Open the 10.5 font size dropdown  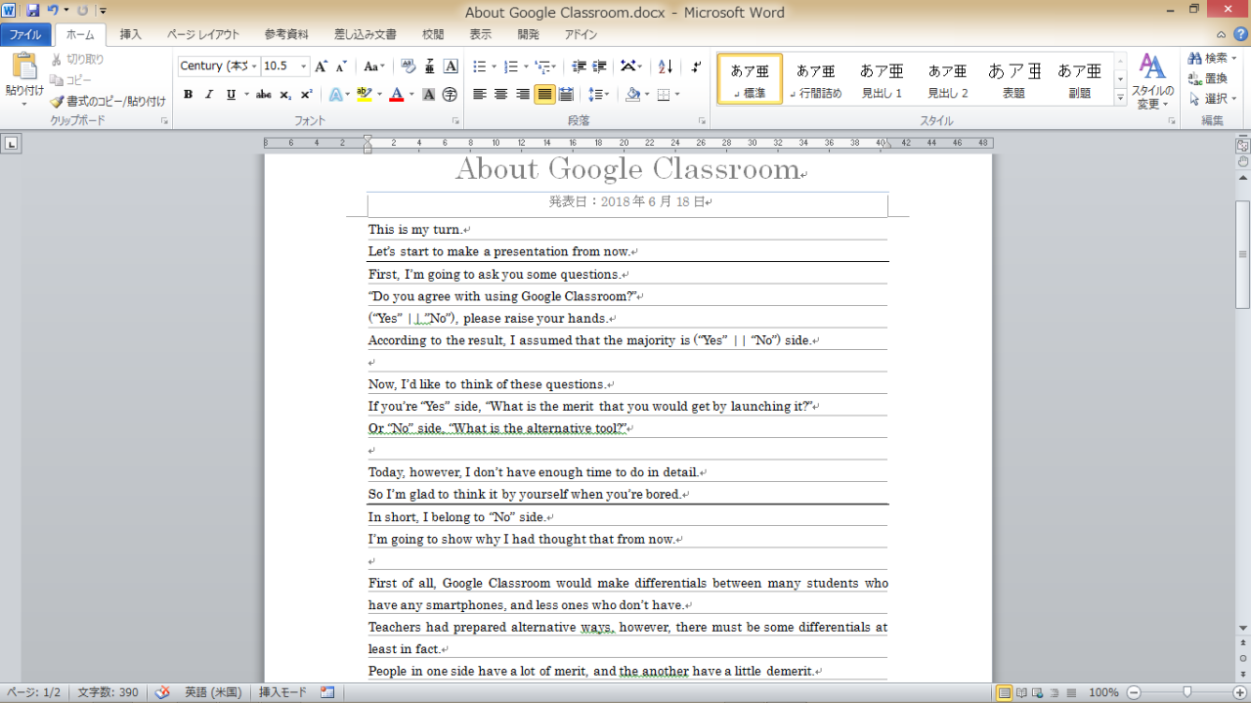coord(304,66)
